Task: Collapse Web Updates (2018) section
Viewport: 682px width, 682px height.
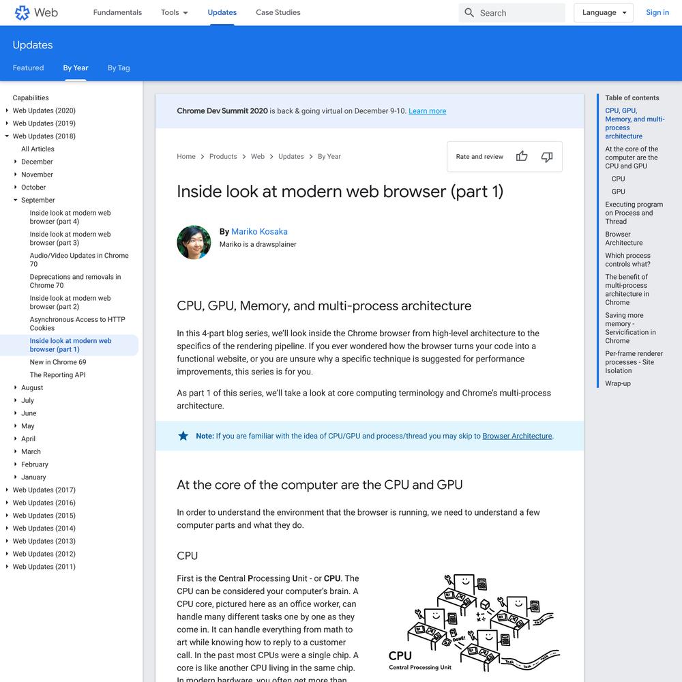Action: click(x=7, y=136)
